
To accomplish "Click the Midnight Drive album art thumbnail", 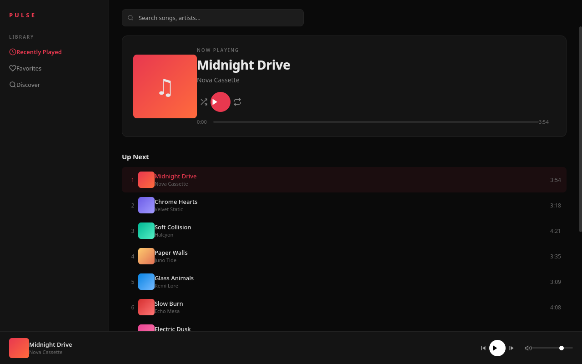I will (x=165, y=86).
